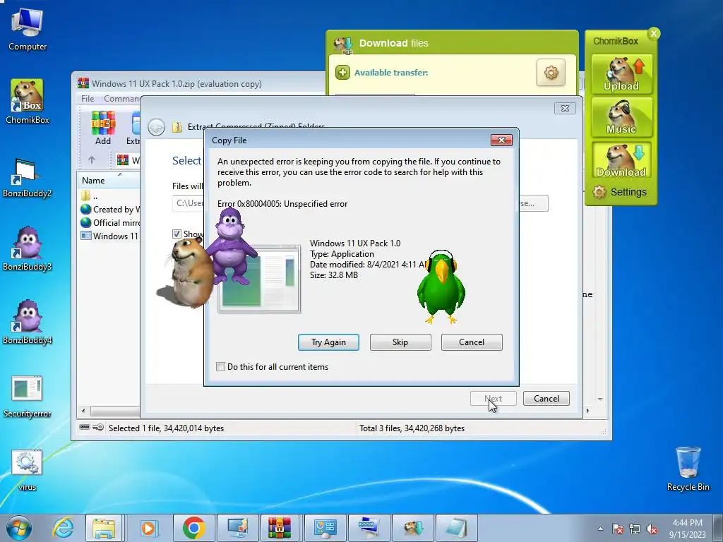The width and height of the screenshot is (723, 542).
Task: Click the file thumbnail in Copy File dialog
Action: pos(259,279)
